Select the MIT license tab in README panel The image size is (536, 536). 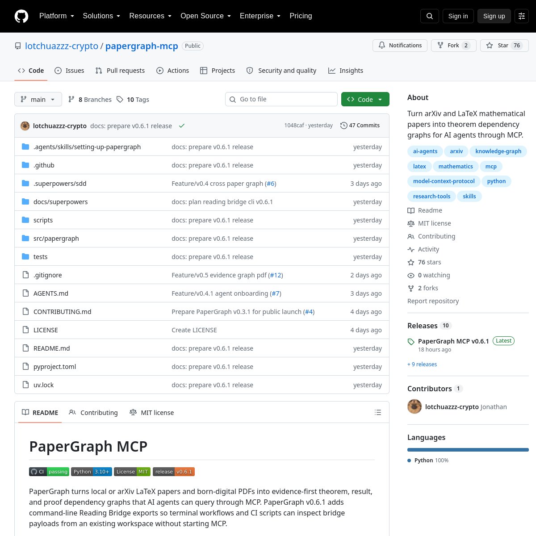tap(151, 413)
